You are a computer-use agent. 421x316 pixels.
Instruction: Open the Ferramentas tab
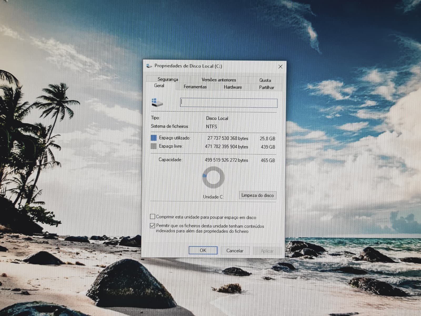pos(195,87)
